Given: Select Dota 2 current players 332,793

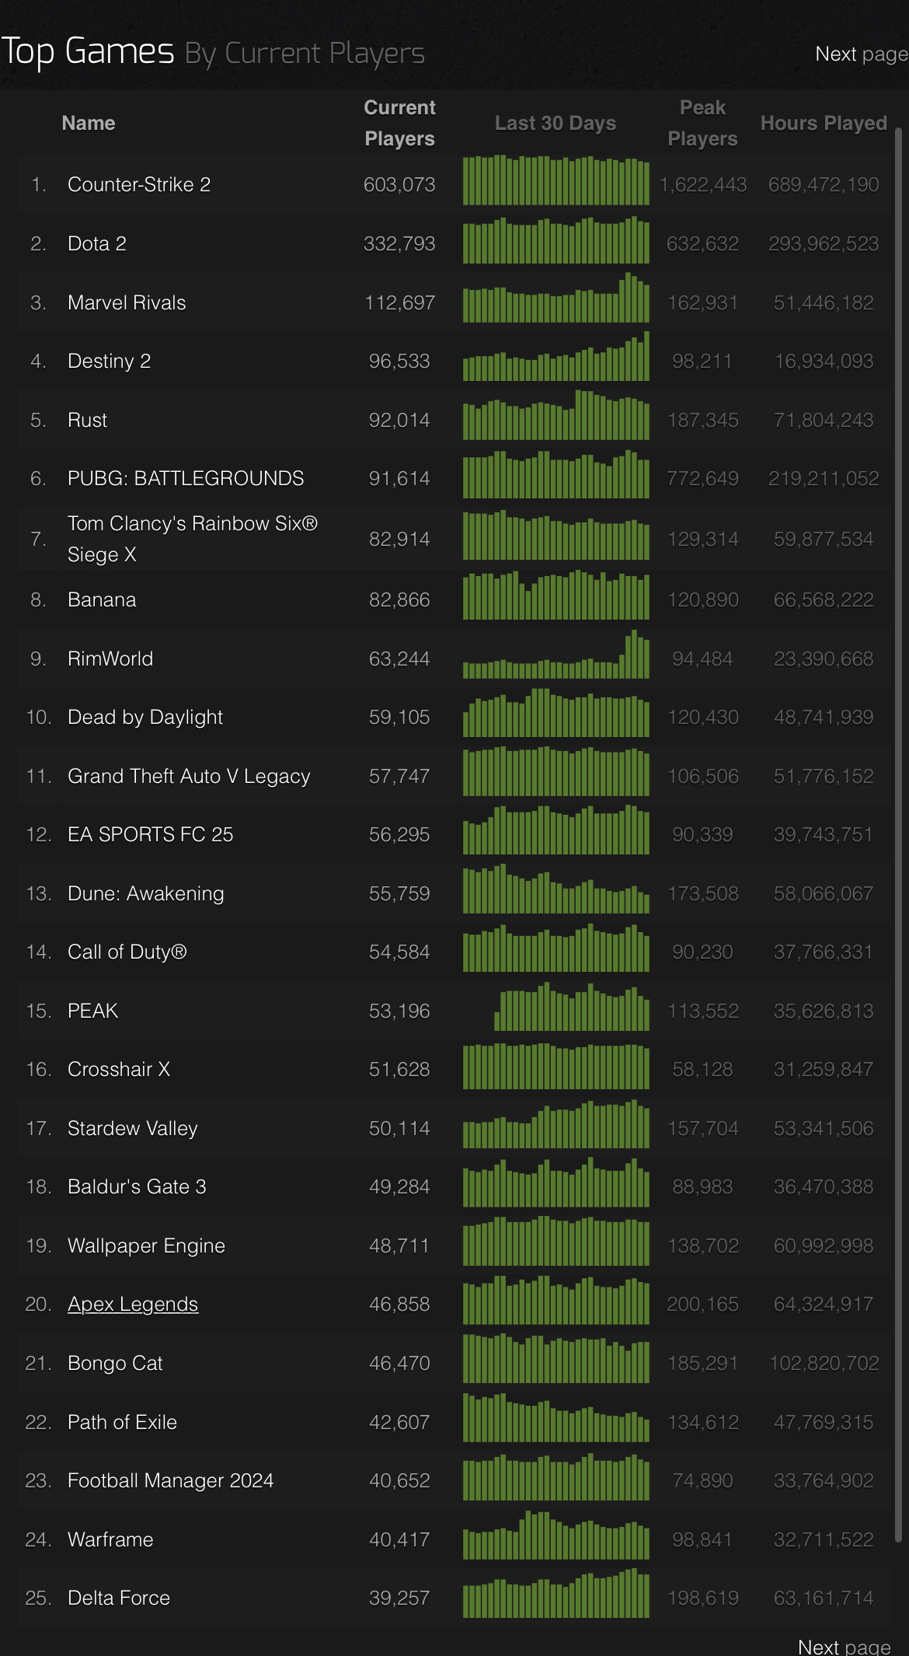Looking at the screenshot, I should click(x=399, y=243).
